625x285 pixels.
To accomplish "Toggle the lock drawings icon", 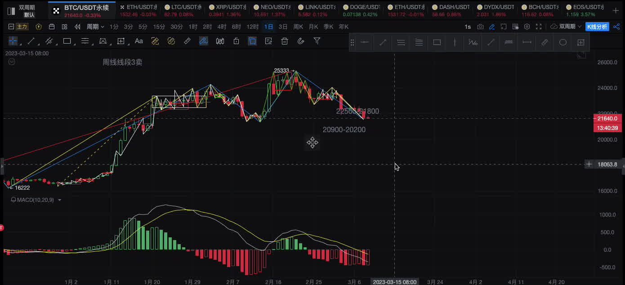I will 236,41.
